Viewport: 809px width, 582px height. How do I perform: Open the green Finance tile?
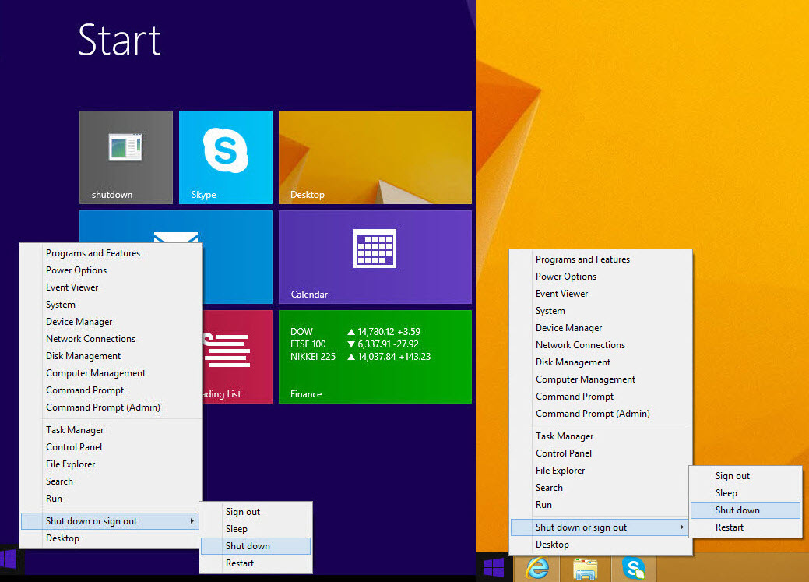(375, 356)
